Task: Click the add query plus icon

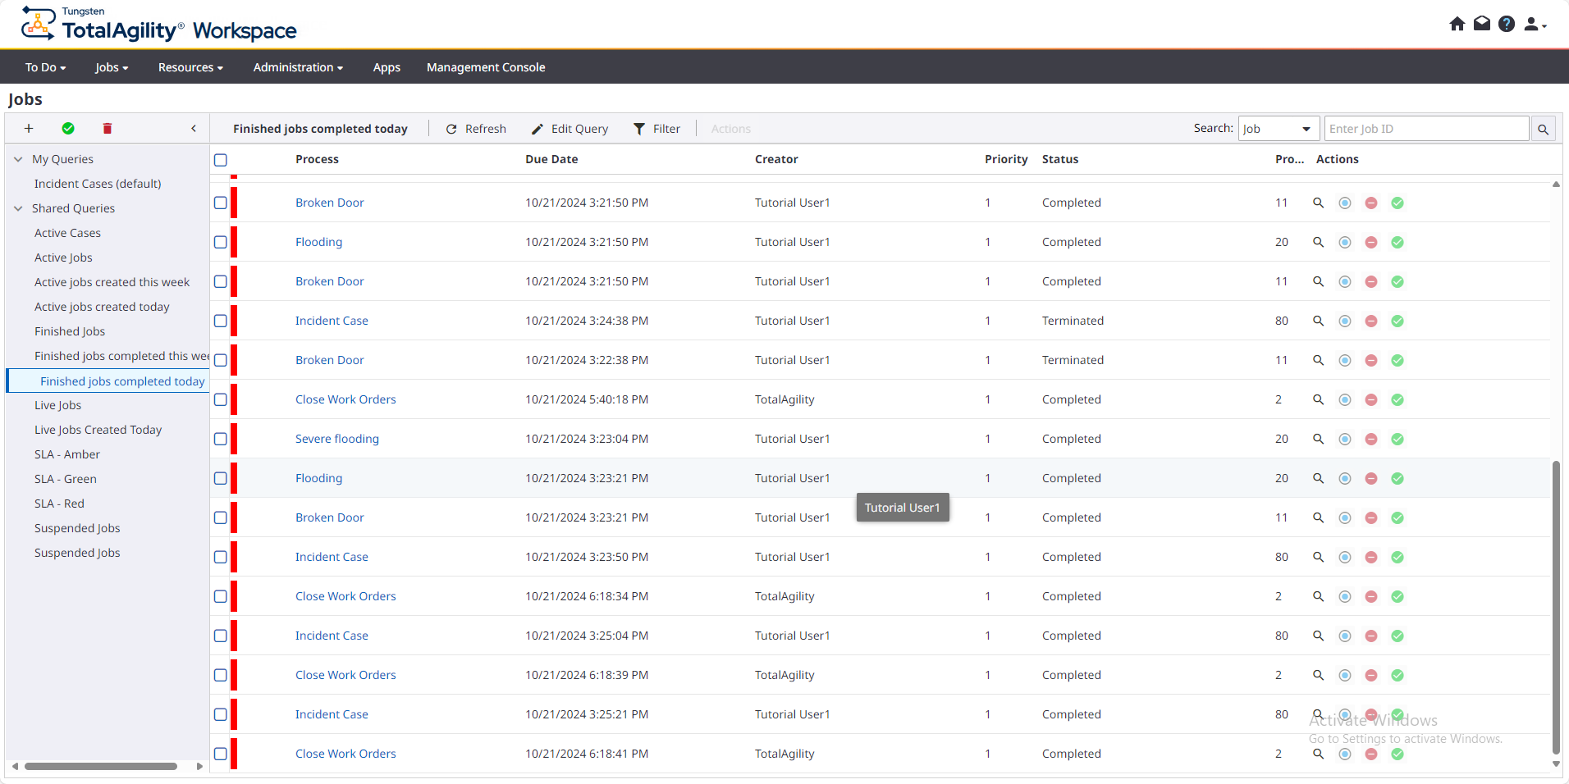Action: coord(29,129)
